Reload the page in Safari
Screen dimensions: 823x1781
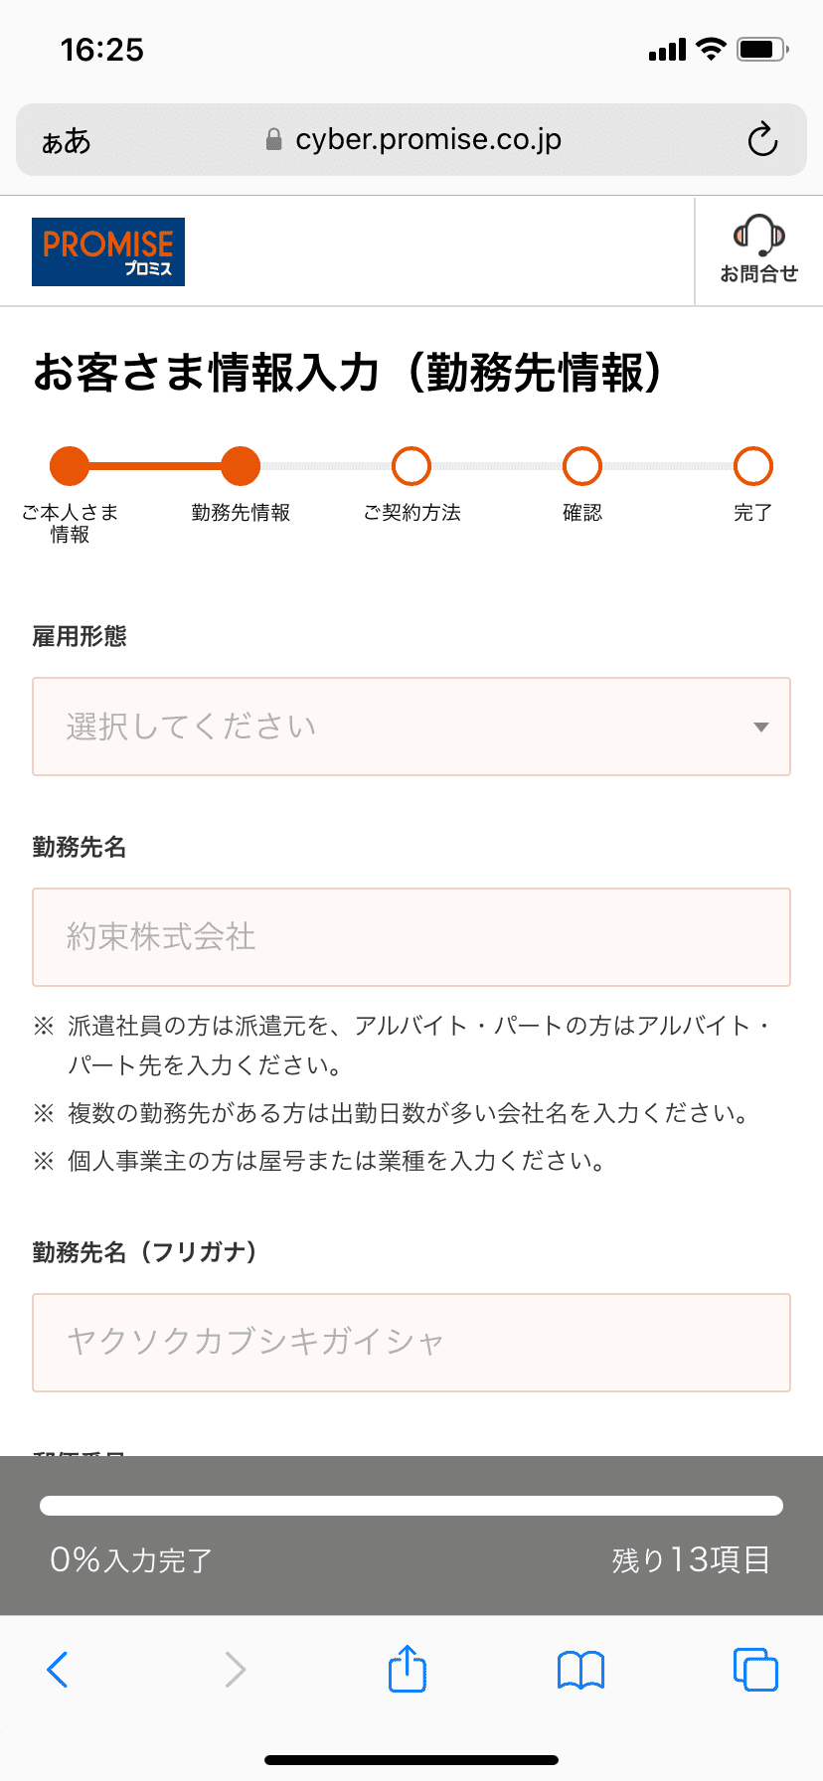point(762,140)
